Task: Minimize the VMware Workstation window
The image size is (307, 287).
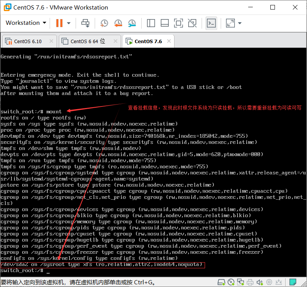Action: 250,7
